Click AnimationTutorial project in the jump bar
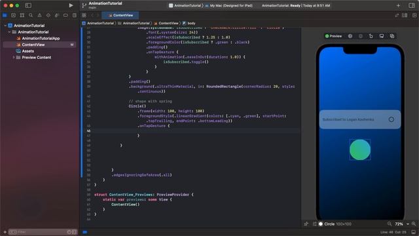Image resolution: width=419 pixels, height=236 pixels. pos(98,24)
